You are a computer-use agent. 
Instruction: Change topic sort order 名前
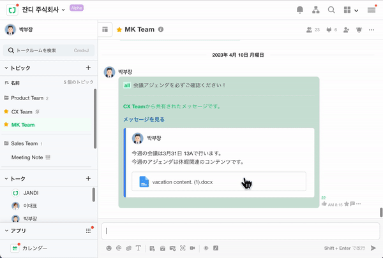(x=12, y=83)
